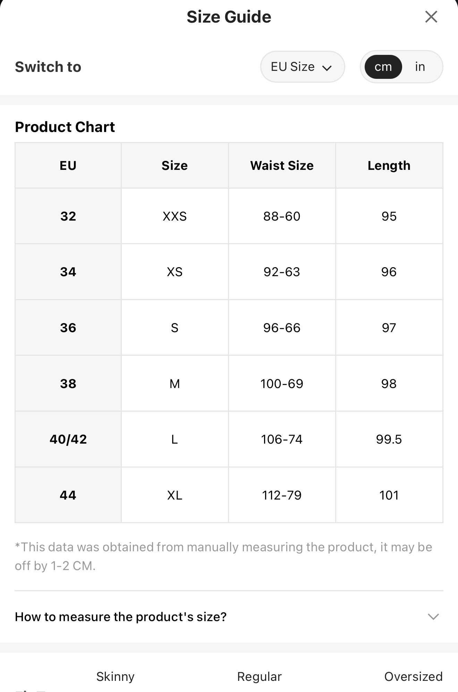
Task: Click the Product Chart heading
Action: coord(65,127)
